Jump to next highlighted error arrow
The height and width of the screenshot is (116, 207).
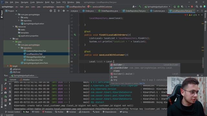point(202,15)
